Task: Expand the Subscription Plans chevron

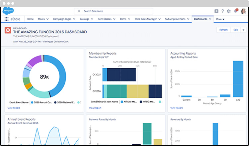Action: tap(188, 19)
